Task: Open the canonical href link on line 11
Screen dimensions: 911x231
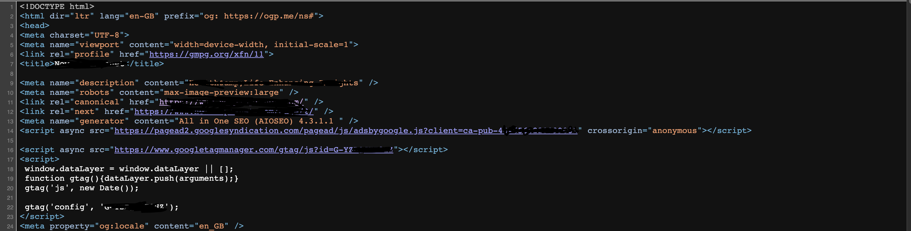Action: pyautogui.click(x=231, y=102)
